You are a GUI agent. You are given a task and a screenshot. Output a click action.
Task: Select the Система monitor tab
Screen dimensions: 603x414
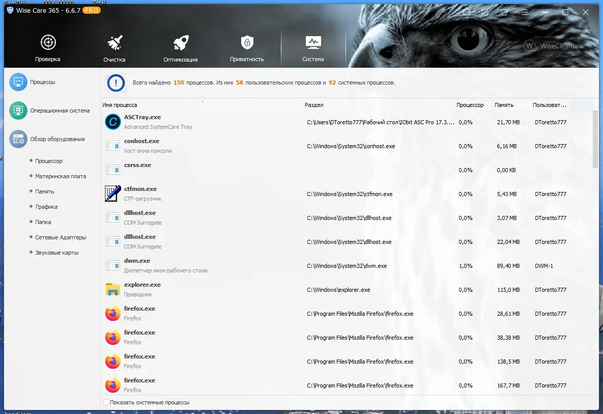coord(313,48)
